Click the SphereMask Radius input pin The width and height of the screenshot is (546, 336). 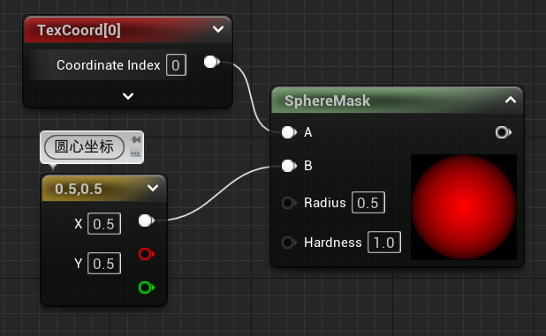(289, 203)
